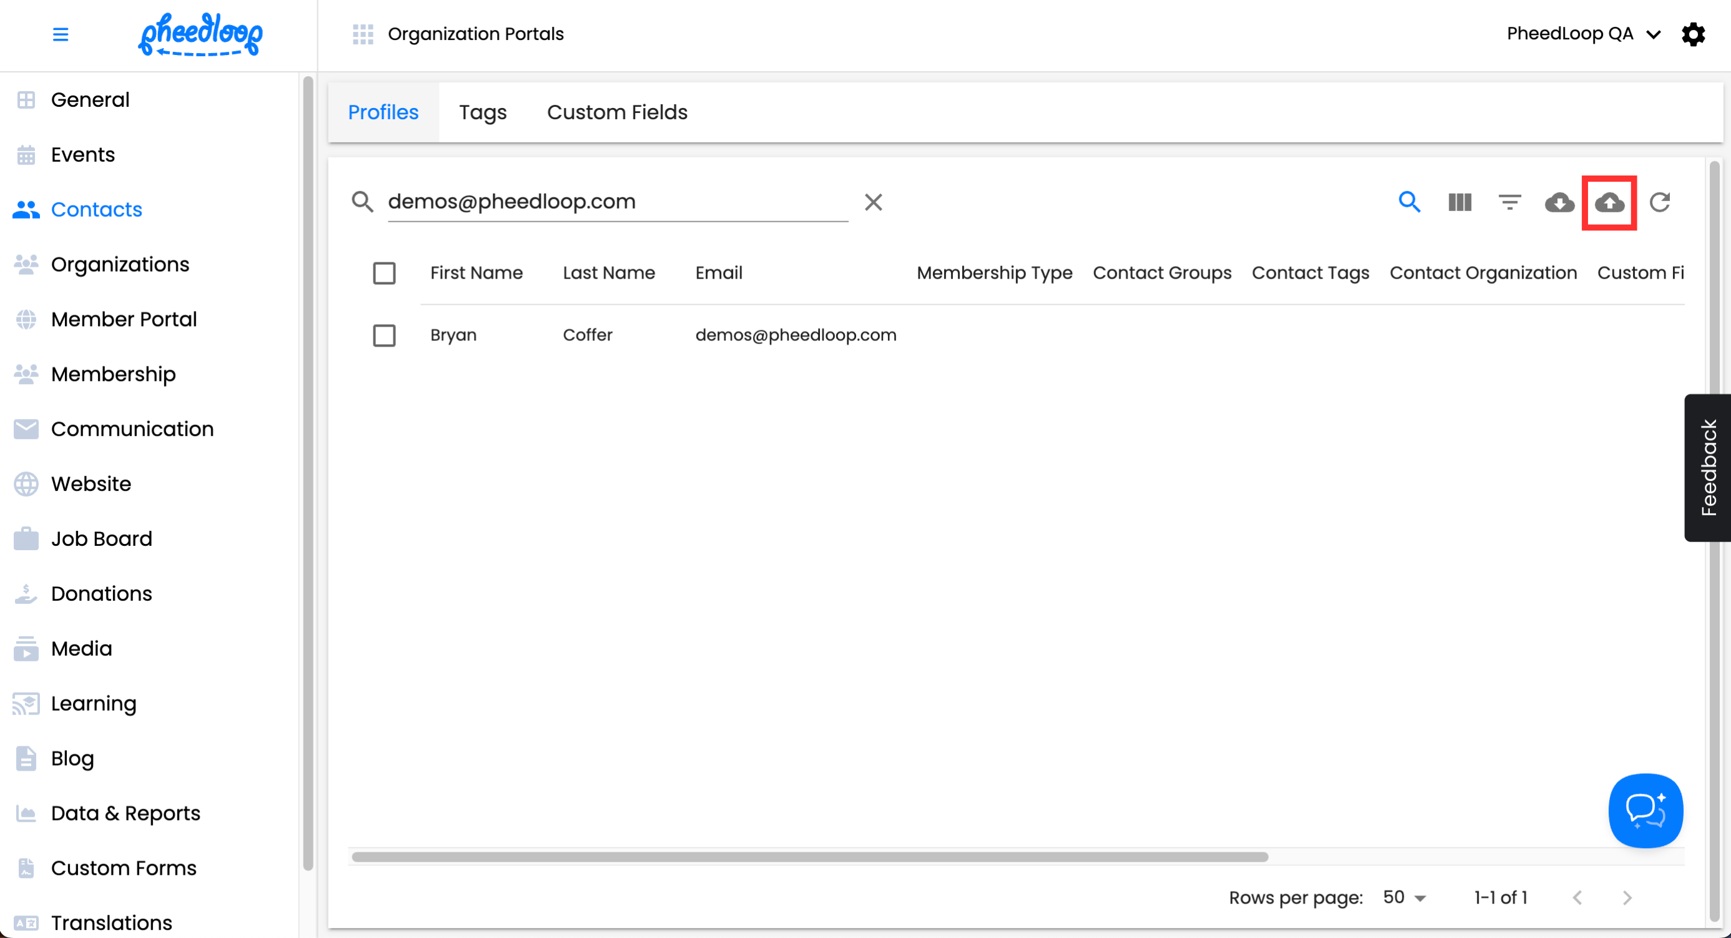Click the blue search toolbar icon
Screen dimensions: 1731x938
point(1409,202)
